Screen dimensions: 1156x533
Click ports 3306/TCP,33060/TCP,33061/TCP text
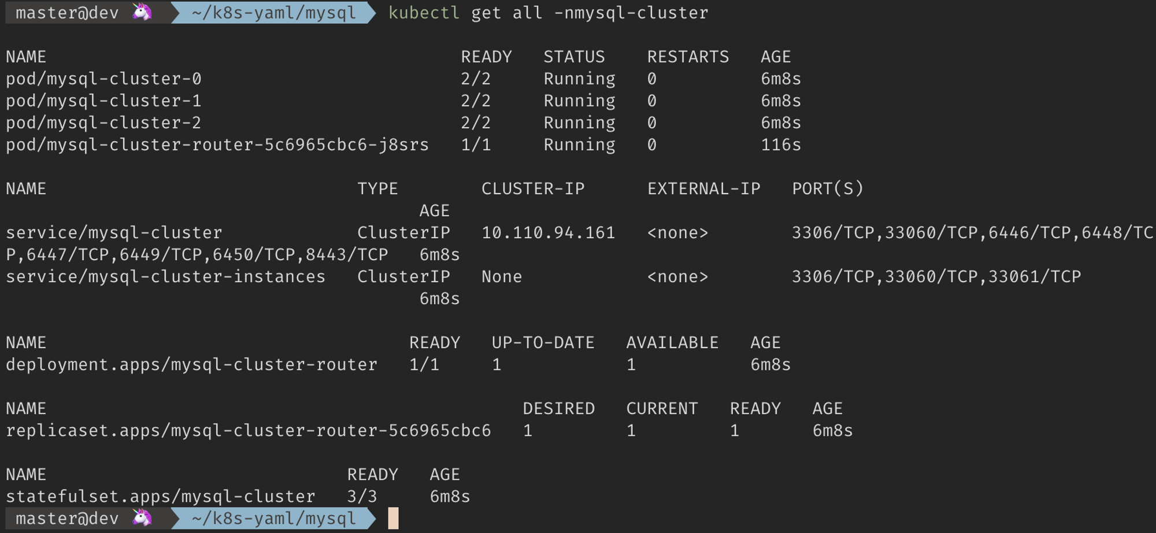pyautogui.click(x=936, y=276)
